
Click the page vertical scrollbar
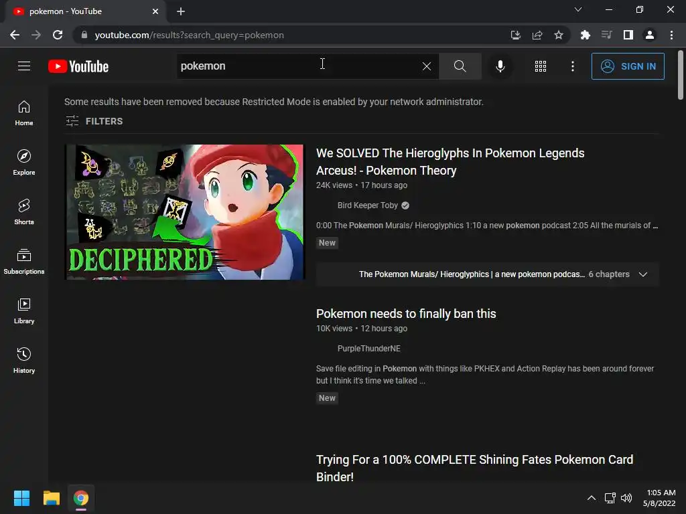pyautogui.click(x=681, y=75)
